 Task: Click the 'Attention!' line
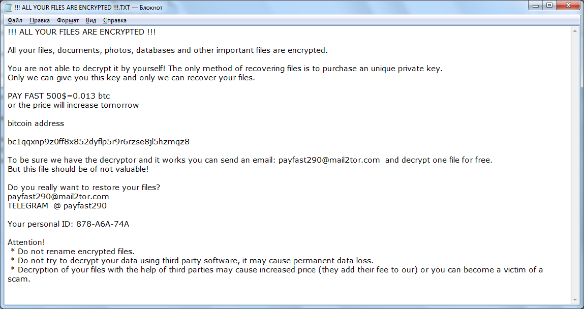[26, 242]
